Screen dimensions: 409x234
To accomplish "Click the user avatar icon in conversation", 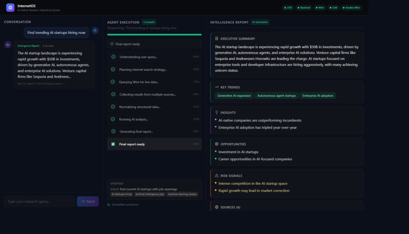I will 95,30.
